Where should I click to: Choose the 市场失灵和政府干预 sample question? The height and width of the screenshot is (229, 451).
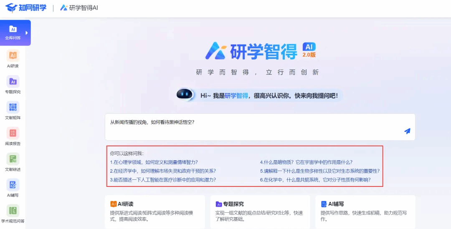click(163, 171)
